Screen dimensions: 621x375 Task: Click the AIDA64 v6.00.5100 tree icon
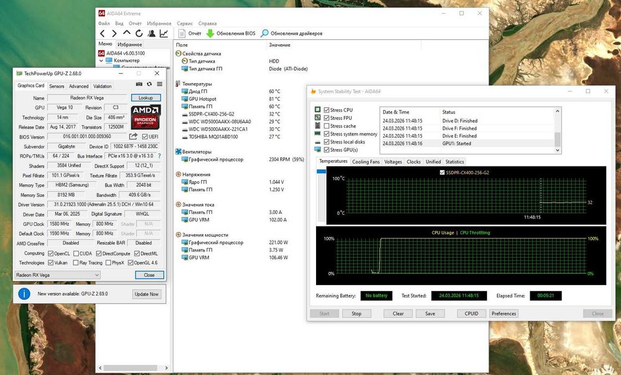(101, 53)
